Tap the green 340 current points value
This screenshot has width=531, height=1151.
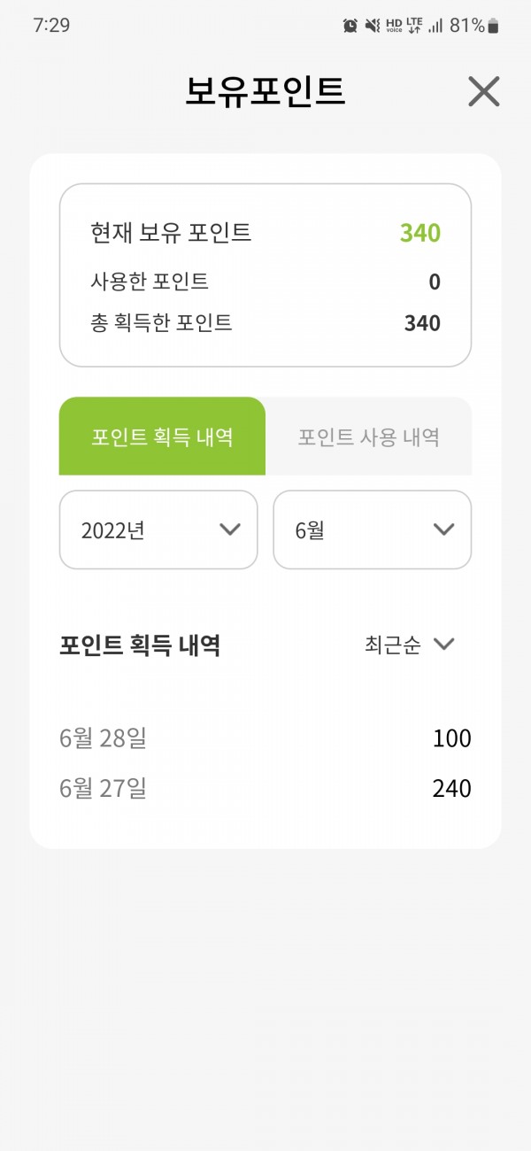click(x=420, y=233)
